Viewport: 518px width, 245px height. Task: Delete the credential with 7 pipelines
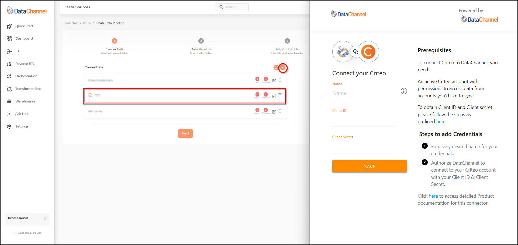[x=280, y=80]
